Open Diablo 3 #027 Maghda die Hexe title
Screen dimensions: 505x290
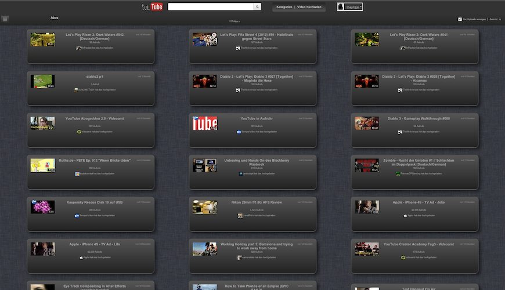[257, 78]
